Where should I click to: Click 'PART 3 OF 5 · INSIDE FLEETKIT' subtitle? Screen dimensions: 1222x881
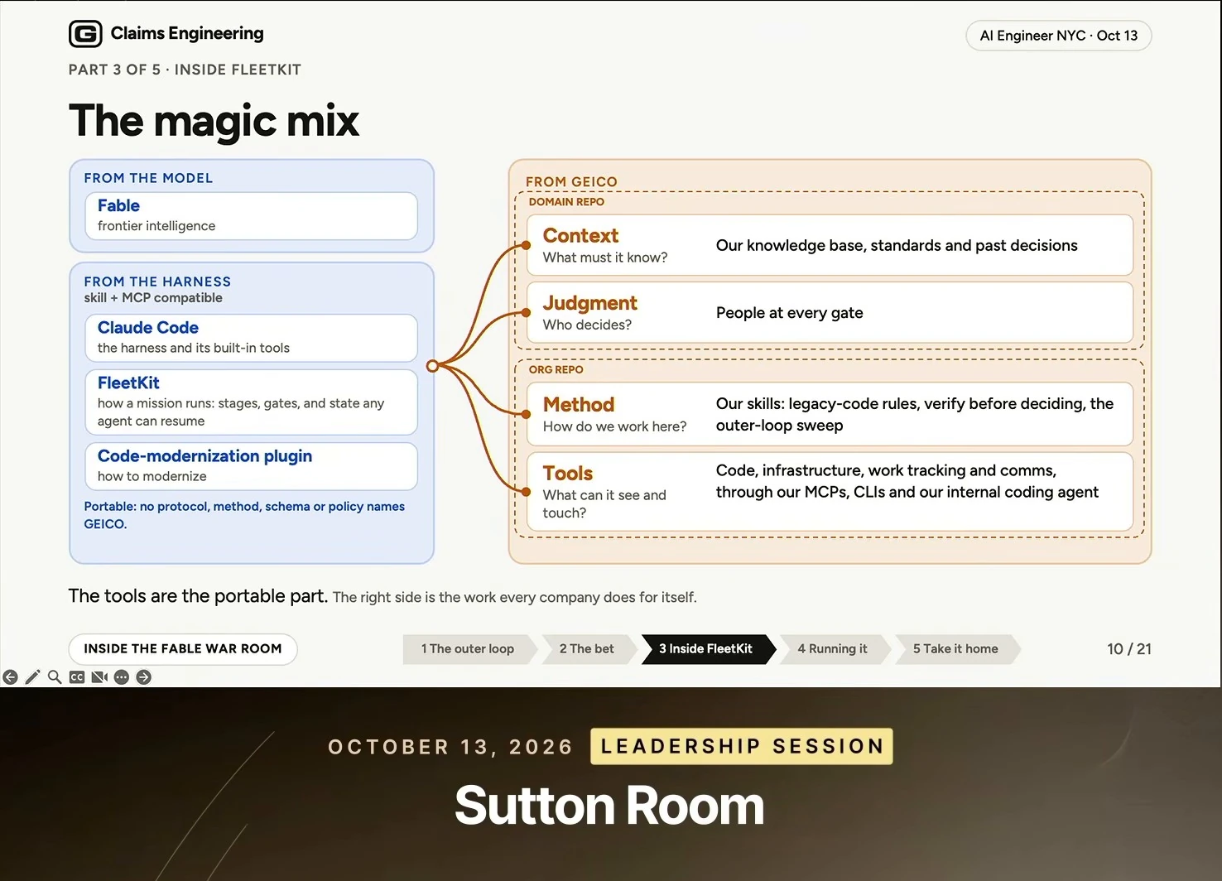tap(185, 70)
